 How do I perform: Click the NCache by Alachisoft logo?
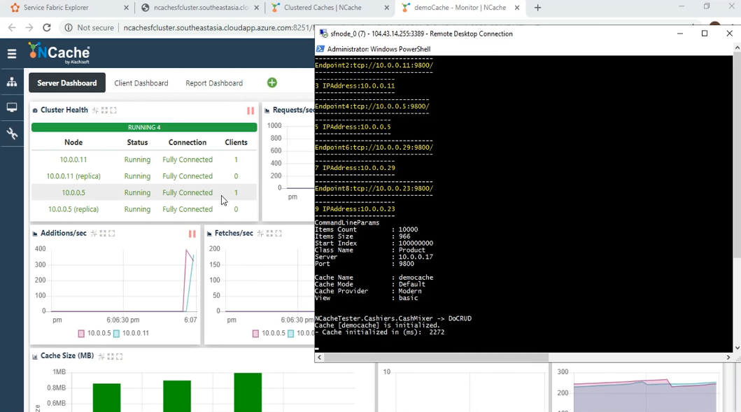pyautogui.click(x=59, y=53)
